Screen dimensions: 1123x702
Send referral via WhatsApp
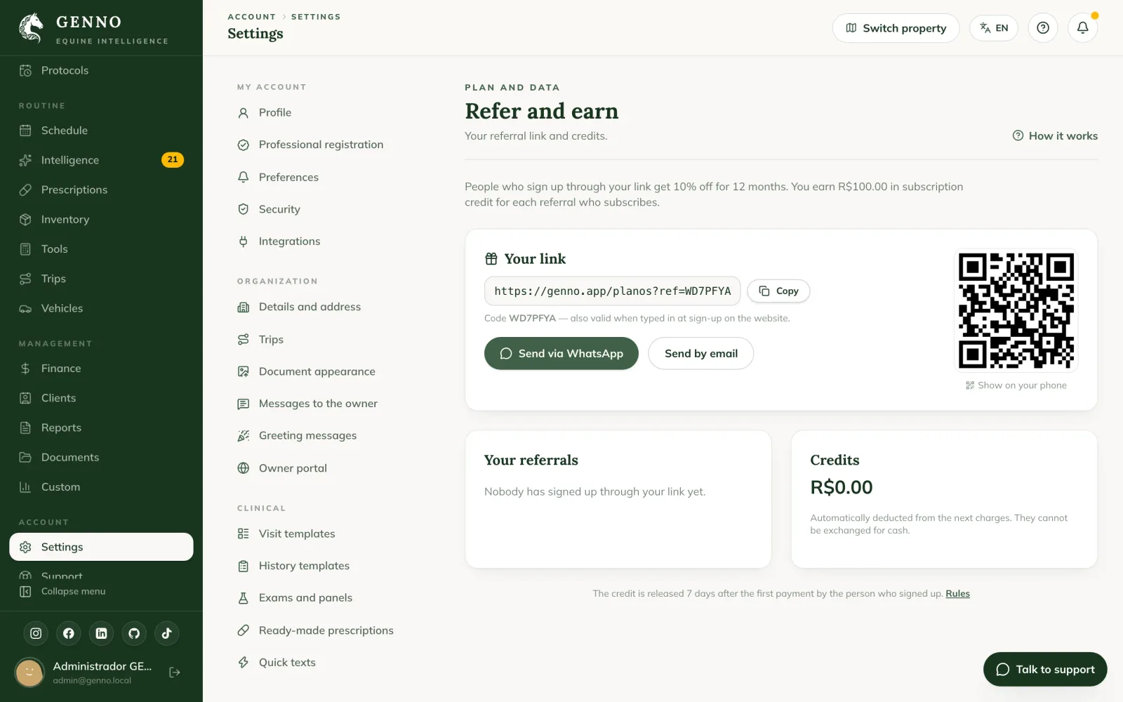click(561, 353)
